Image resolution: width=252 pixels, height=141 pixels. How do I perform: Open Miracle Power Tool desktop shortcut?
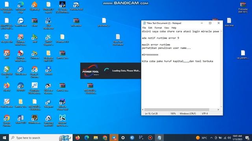click(x=62, y=105)
